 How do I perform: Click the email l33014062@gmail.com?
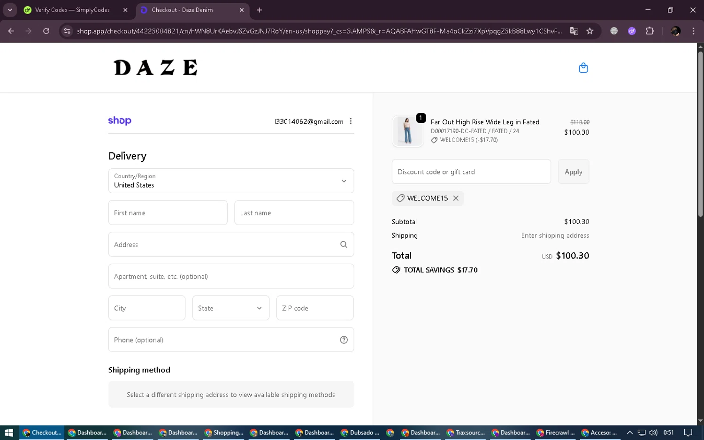(x=309, y=121)
